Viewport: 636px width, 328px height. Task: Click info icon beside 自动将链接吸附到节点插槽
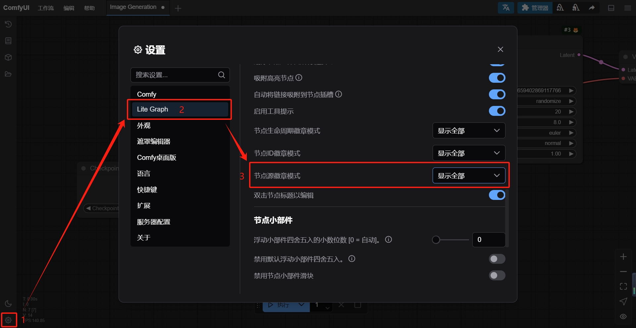pos(339,94)
